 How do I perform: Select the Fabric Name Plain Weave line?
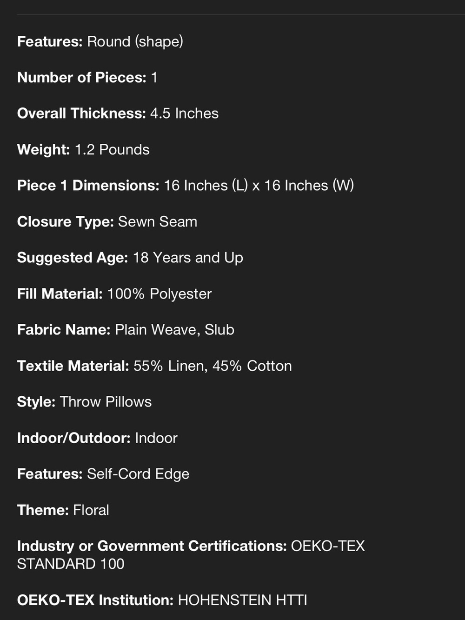(x=126, y=330)
